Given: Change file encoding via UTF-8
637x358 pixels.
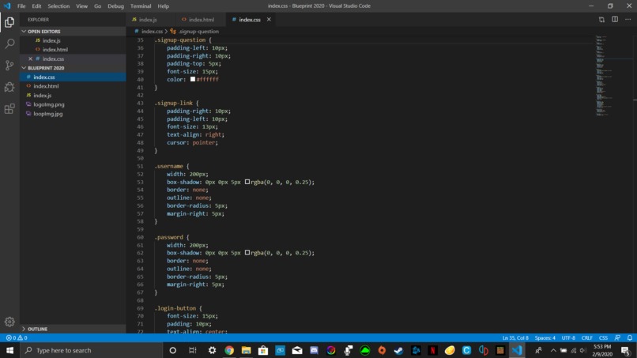Looking at the screenshot, I should coord(568,337).
